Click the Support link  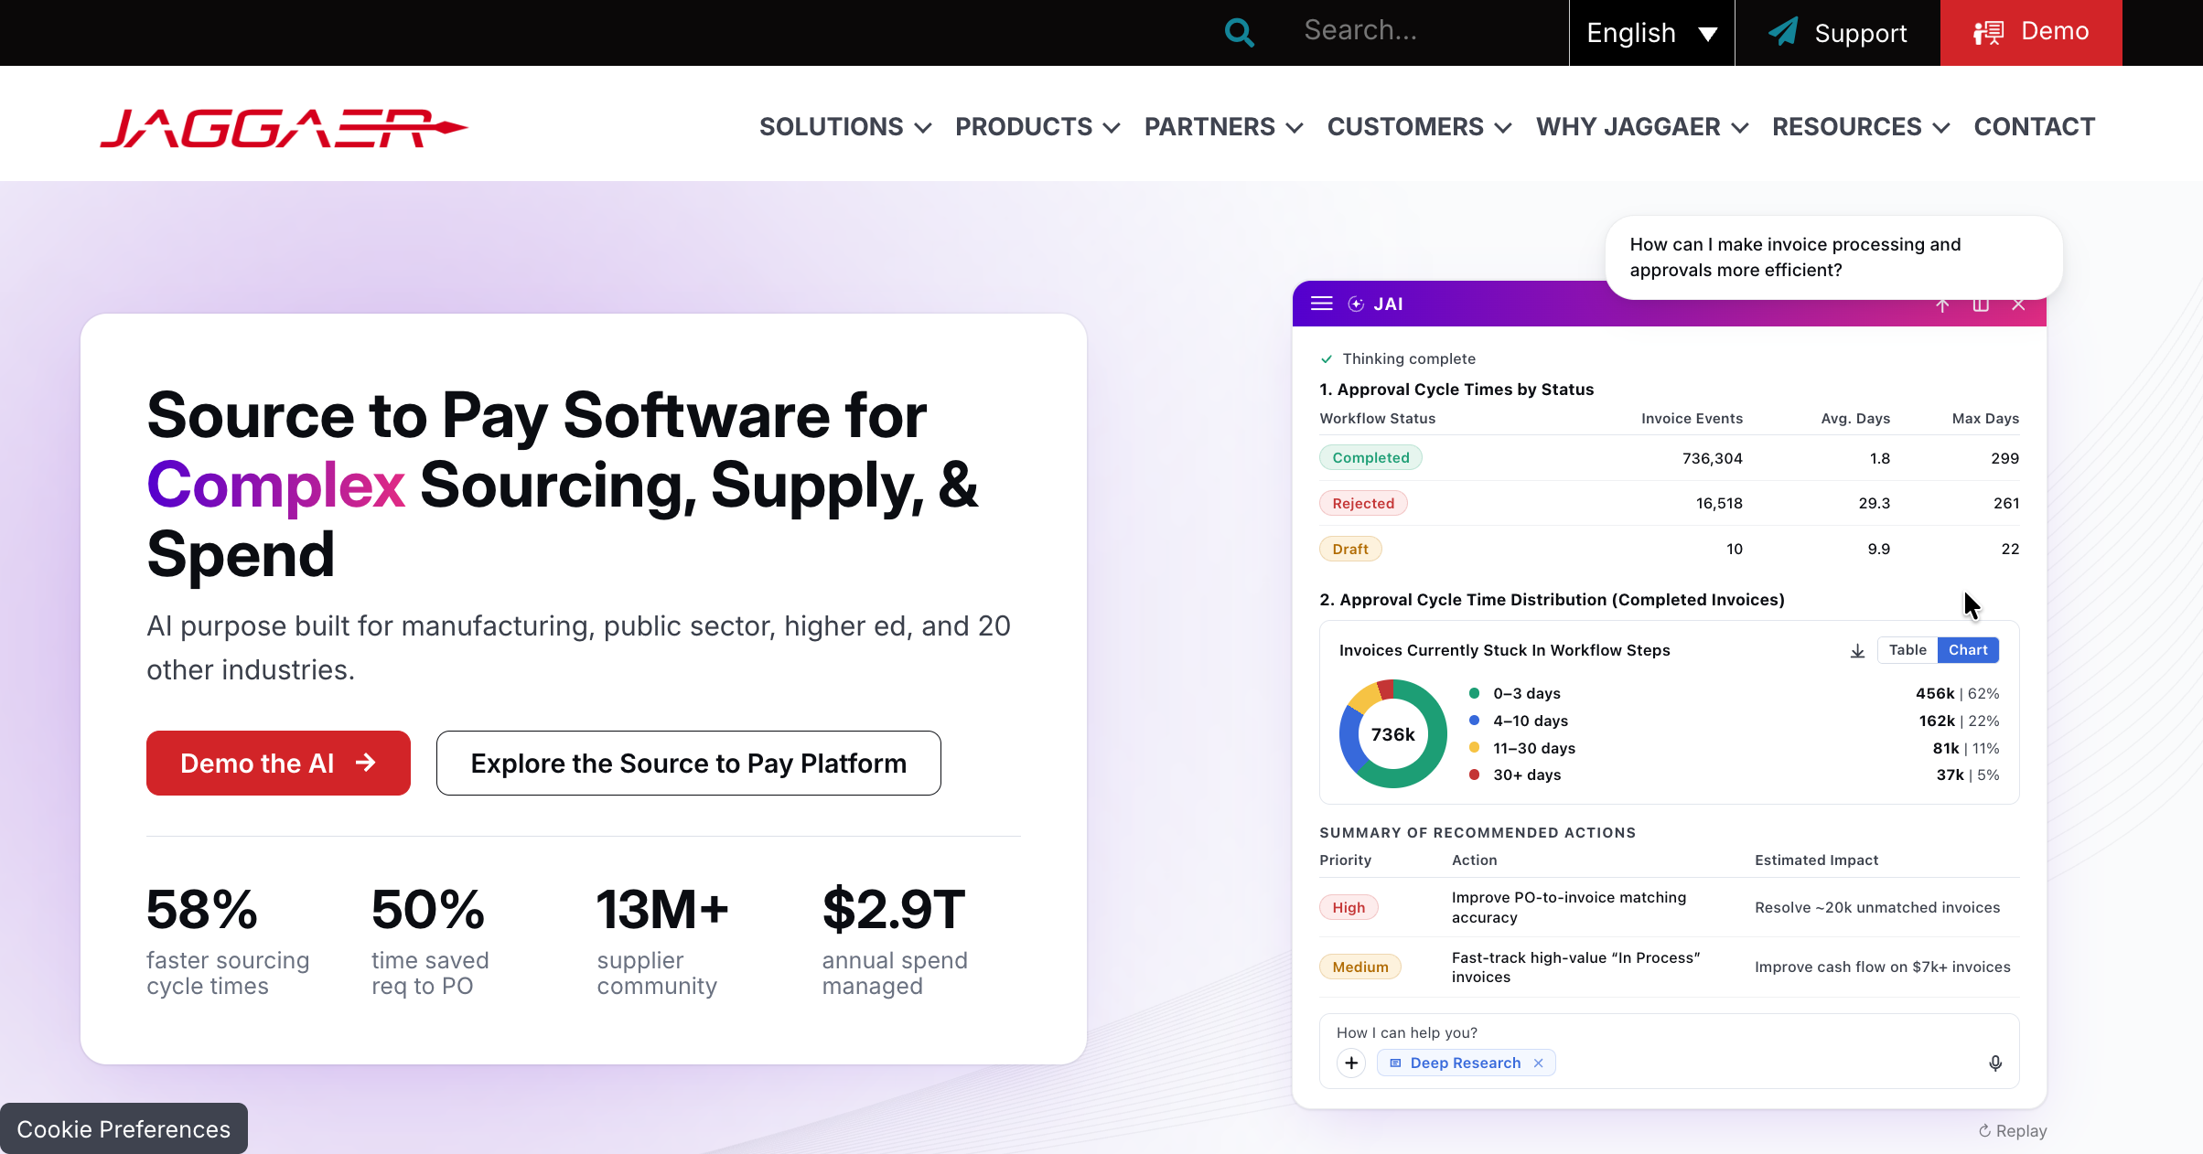point(1838,33)
